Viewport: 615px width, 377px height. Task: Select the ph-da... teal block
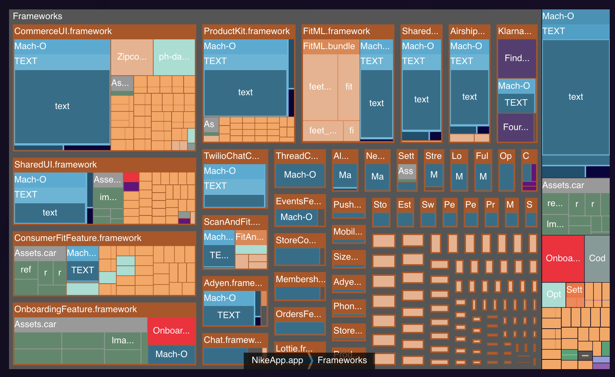(174, 57)
